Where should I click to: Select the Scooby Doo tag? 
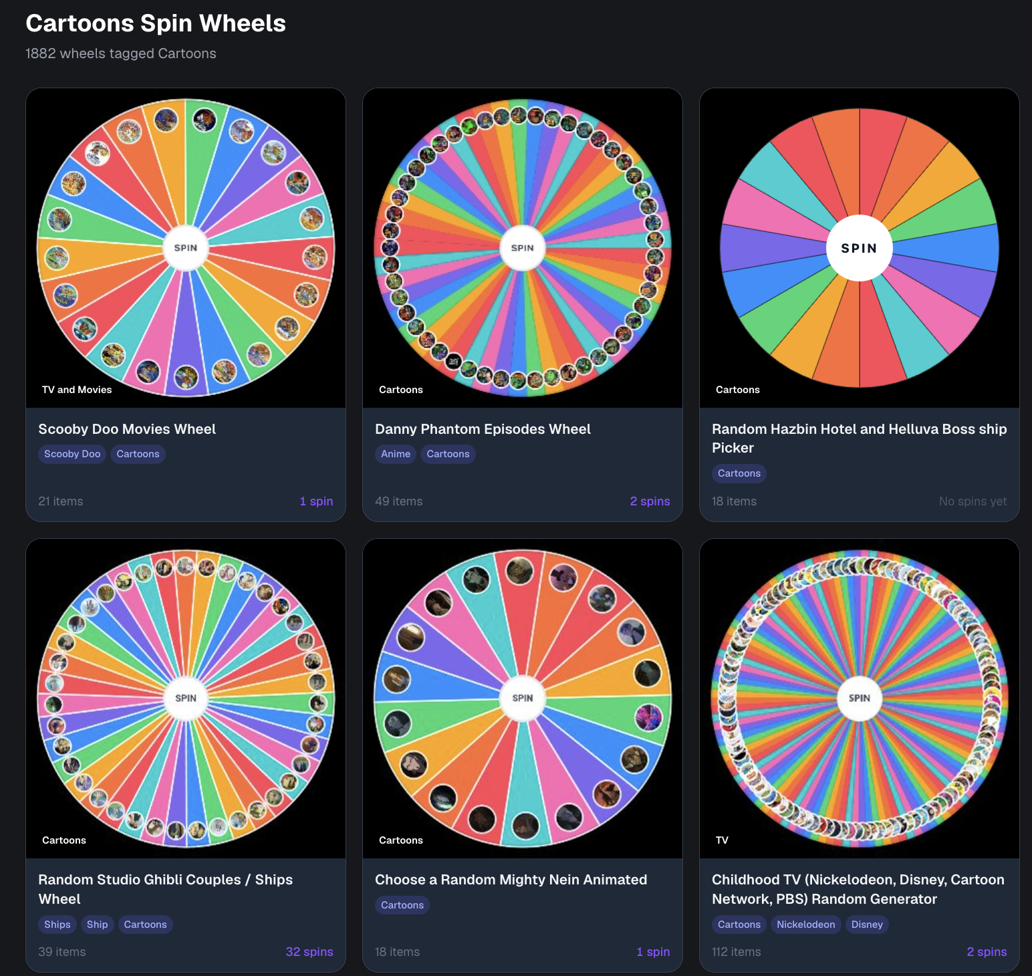click(x=72, y=454)
